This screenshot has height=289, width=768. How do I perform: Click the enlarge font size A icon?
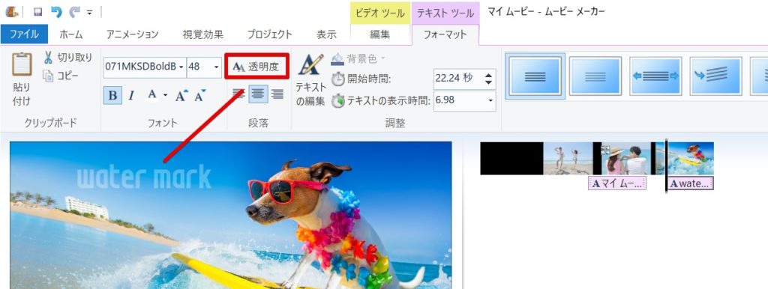click(x=181, y=95)
